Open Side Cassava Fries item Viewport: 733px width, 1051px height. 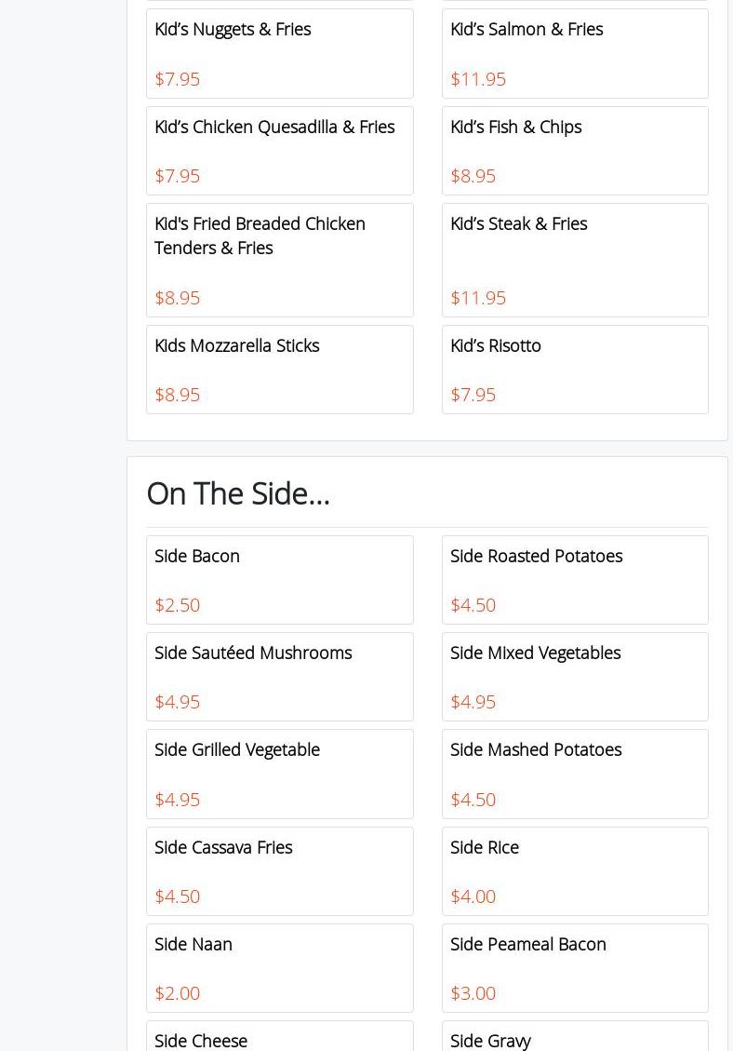tap(279, 870)
